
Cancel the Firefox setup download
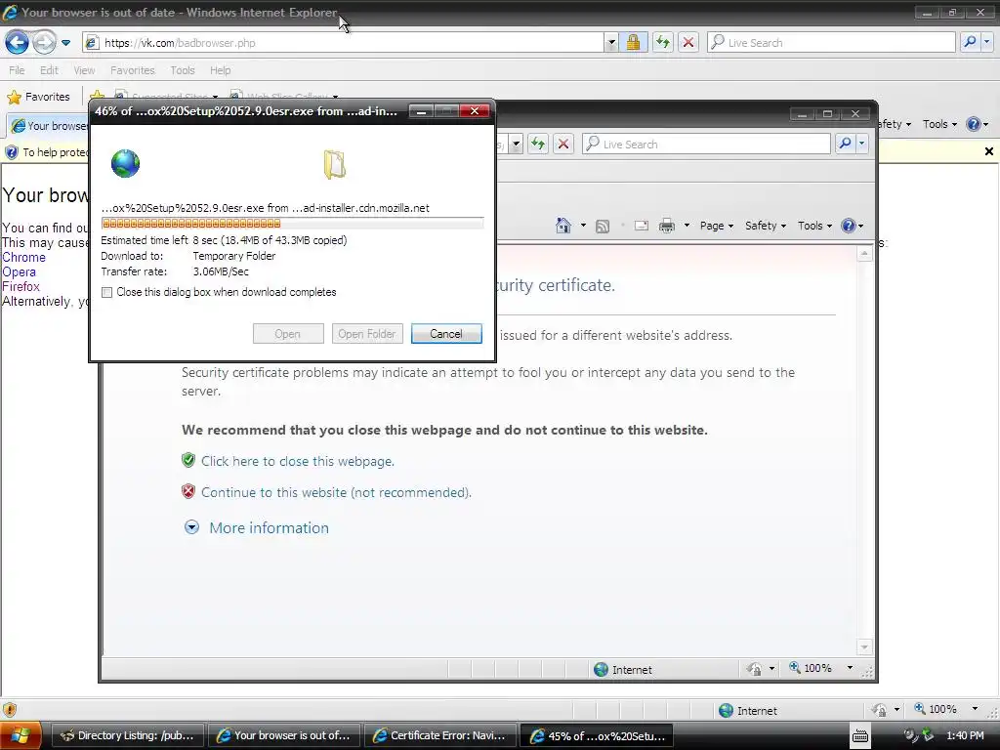[x=446, y=334]
